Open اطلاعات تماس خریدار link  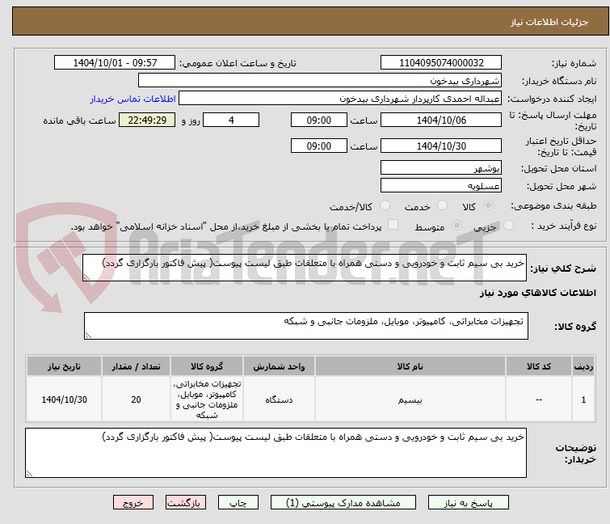click(133, 99)
